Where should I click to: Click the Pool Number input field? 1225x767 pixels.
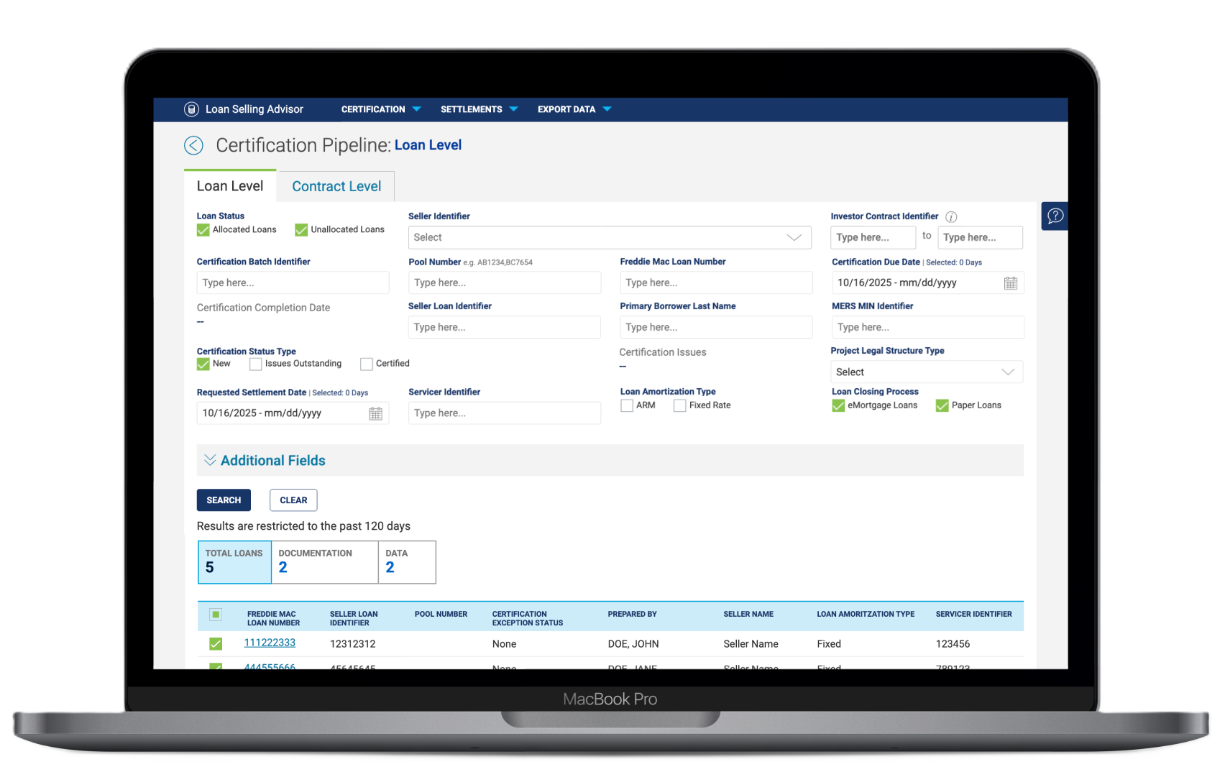point(504,283)
